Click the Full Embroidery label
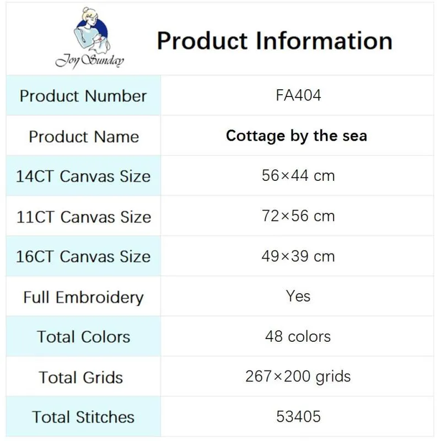The image size is (441, 441). (x=83, y=298)
